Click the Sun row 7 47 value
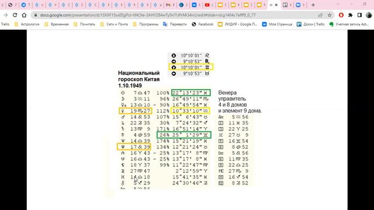Viewport: 374px width, 210px height. (141, 93)
